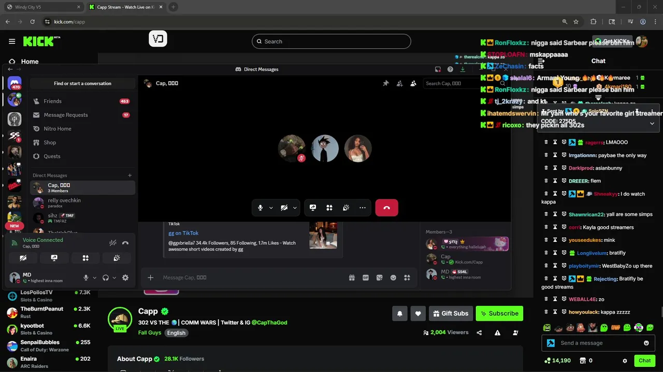Share your screen from call controls
This screenshot has width=663, height=372.
tap(313, 208)
